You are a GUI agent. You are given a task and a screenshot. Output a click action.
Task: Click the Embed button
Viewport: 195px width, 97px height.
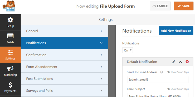pyautogui.click(x=160, y=6)
